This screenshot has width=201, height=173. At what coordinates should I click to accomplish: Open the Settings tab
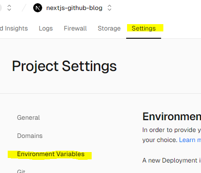click(144, 28)
